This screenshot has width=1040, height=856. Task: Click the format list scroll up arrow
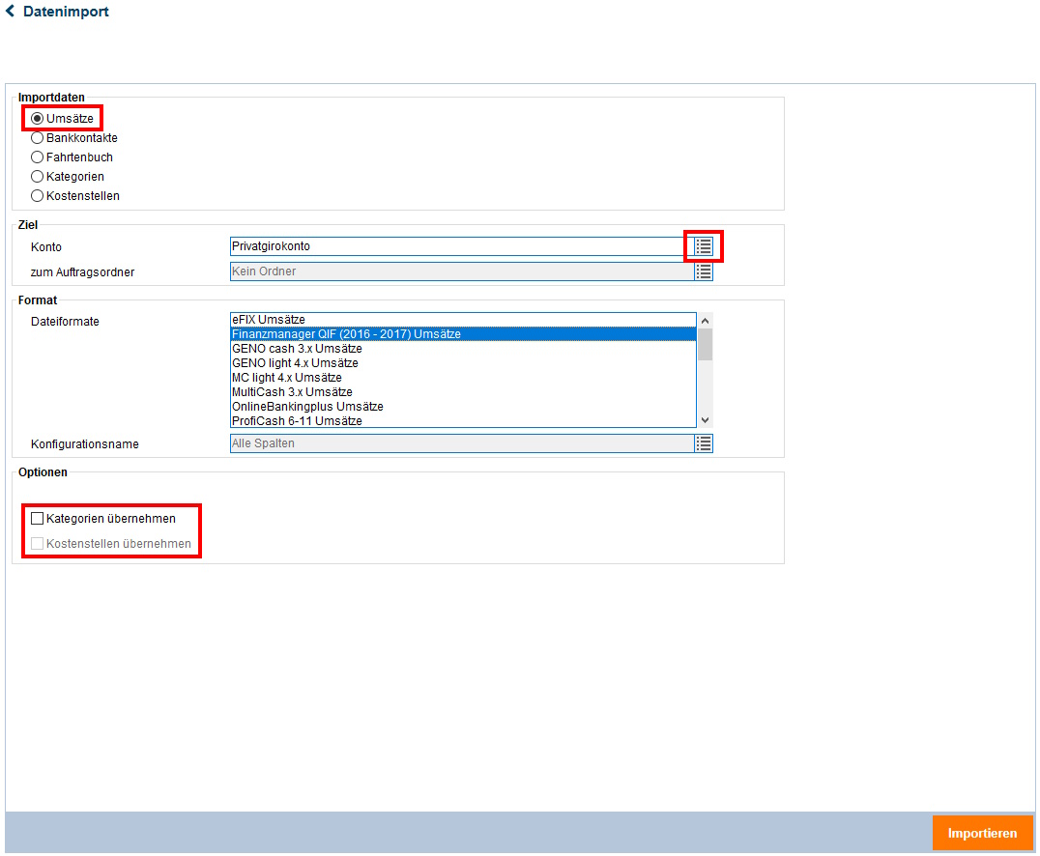705,321
